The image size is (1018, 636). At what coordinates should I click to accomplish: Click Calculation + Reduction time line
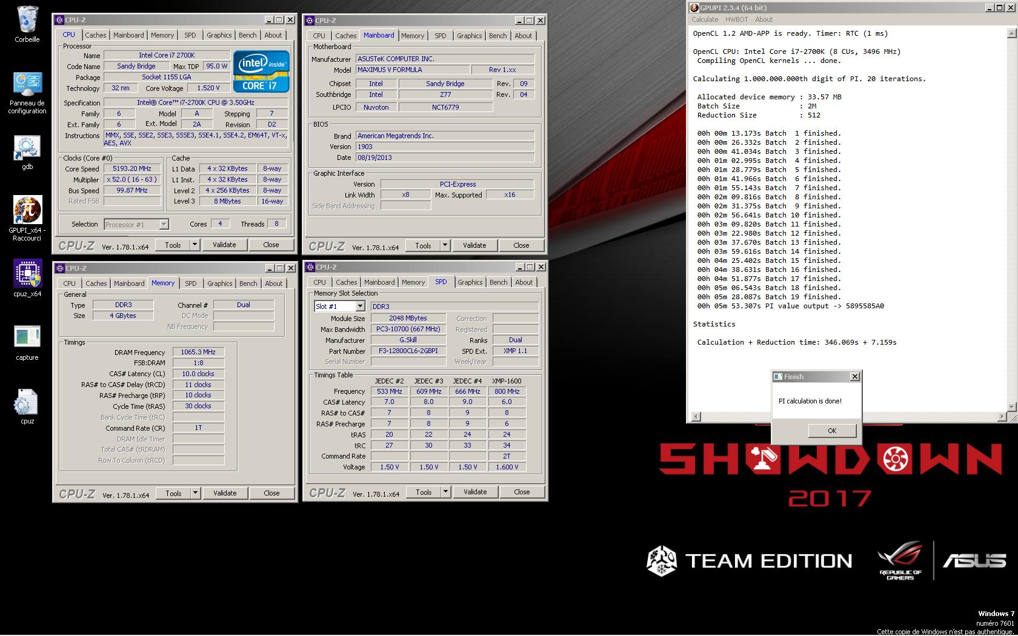[796, 342]
